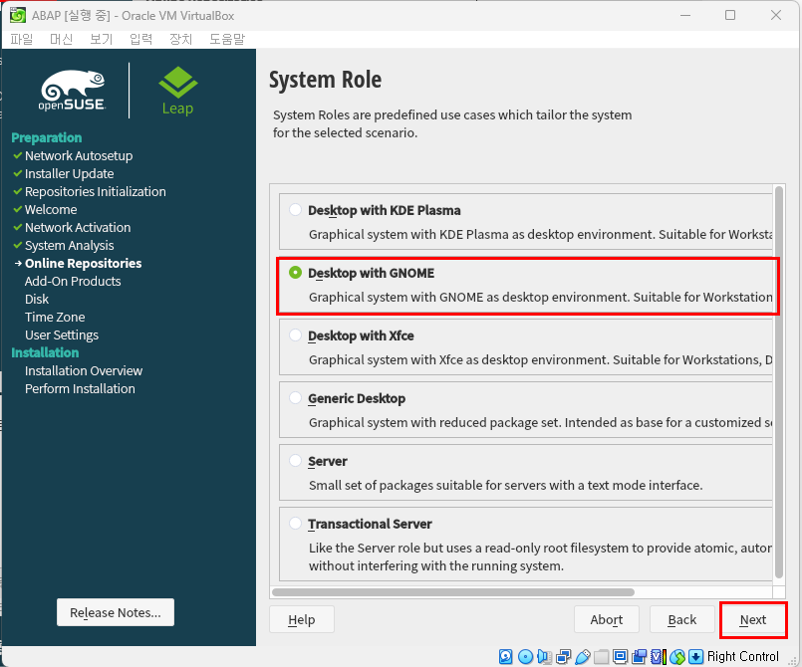The image size is (802, 667).
Task: Click User Settings step in sidebar
Action: 62,334
